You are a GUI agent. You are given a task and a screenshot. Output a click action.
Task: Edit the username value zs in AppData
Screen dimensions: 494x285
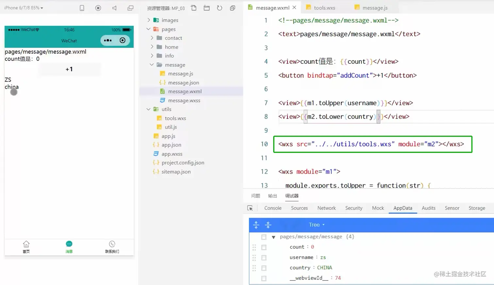323,258
